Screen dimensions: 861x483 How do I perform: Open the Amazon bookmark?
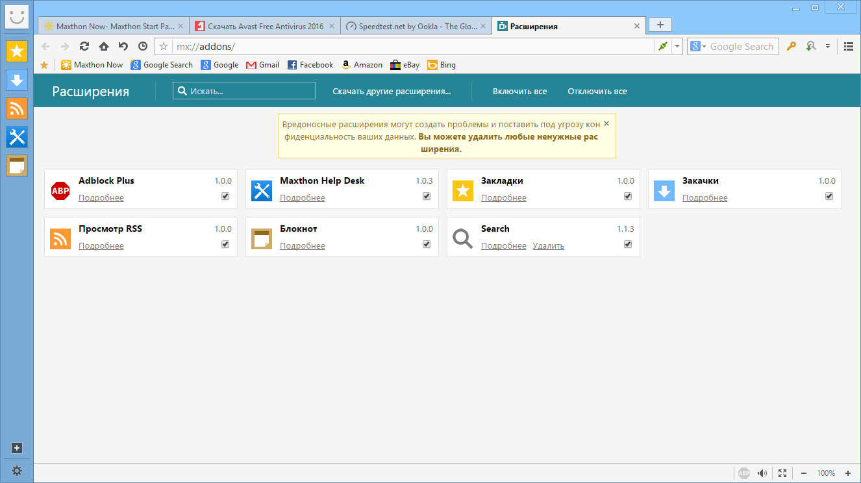tap(362, 65)
